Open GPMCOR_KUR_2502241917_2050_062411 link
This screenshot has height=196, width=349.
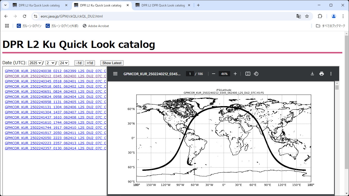coord(55,133)
